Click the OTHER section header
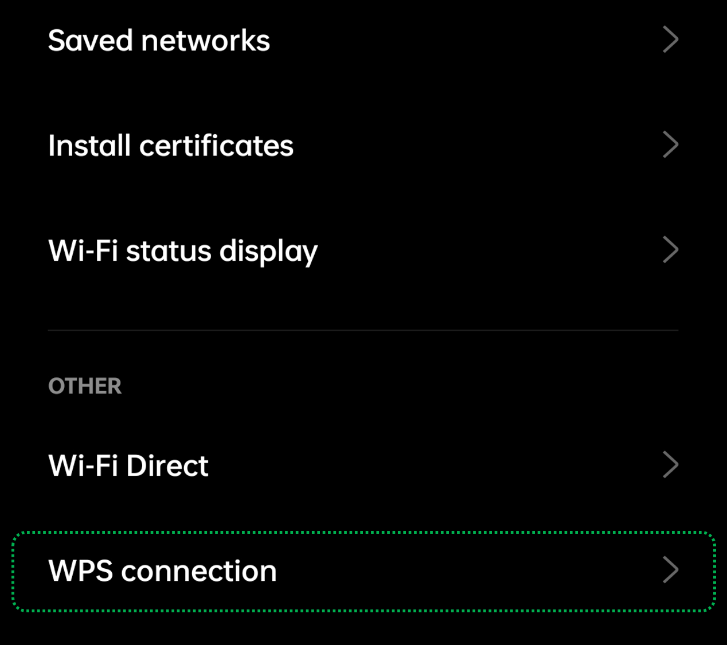Screen dimensions: 727x645 (x=85, y=386)
